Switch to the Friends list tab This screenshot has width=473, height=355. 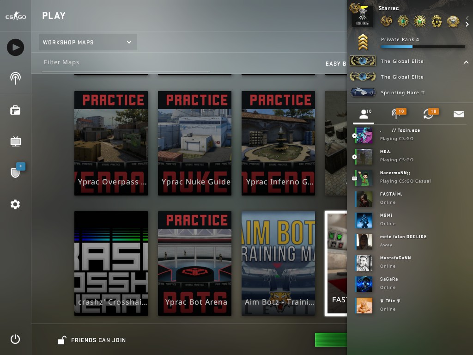pyautogui.click(x=364, y=115)
